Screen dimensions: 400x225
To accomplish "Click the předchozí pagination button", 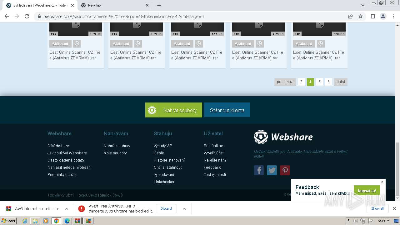I will click(x=285, y=82).
